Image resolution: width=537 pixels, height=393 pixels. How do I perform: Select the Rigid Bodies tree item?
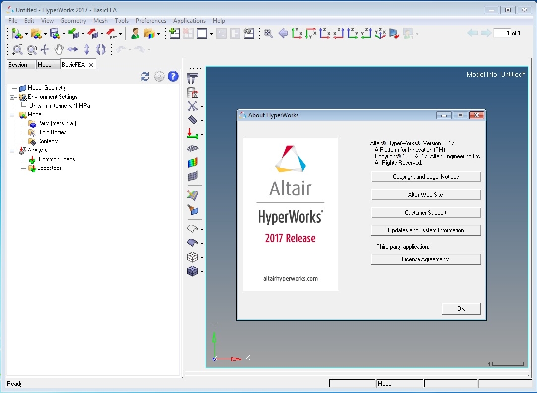pyautogui.click(x=52, y=132)
